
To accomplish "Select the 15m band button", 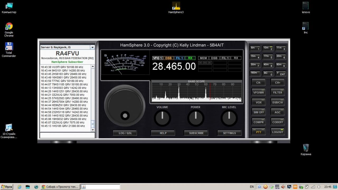I will 255,57.
